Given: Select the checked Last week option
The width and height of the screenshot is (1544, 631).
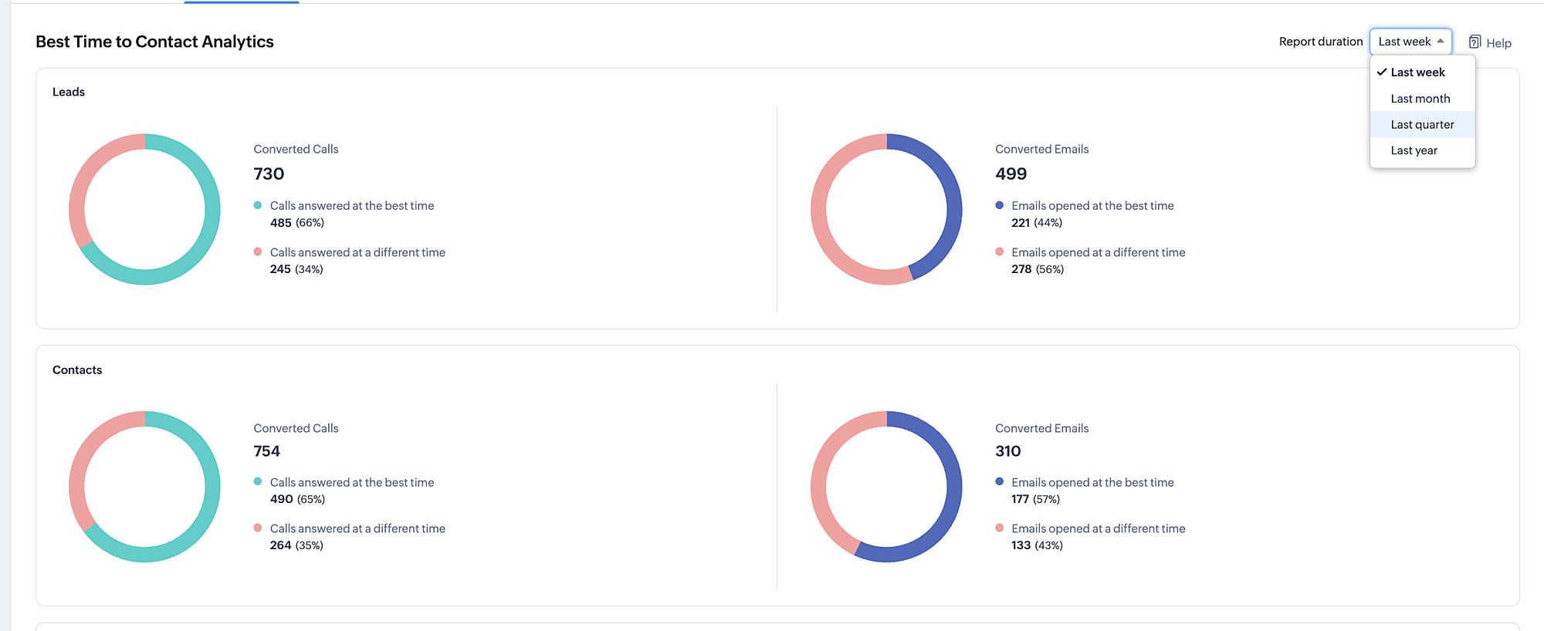Looking at the screenshot, I should click(x=1417, y=73).
